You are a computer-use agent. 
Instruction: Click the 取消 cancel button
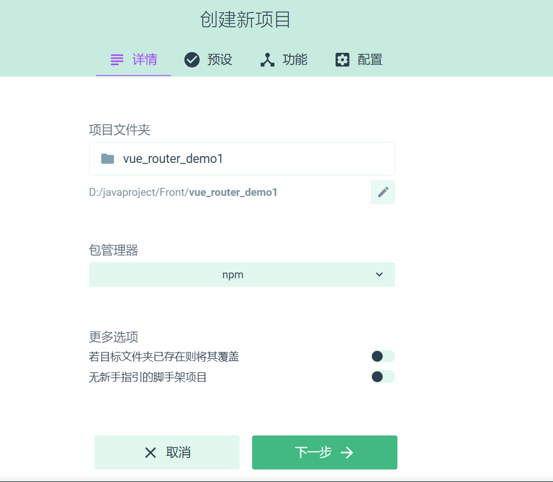pyautogui.click(x=167, y=452)
